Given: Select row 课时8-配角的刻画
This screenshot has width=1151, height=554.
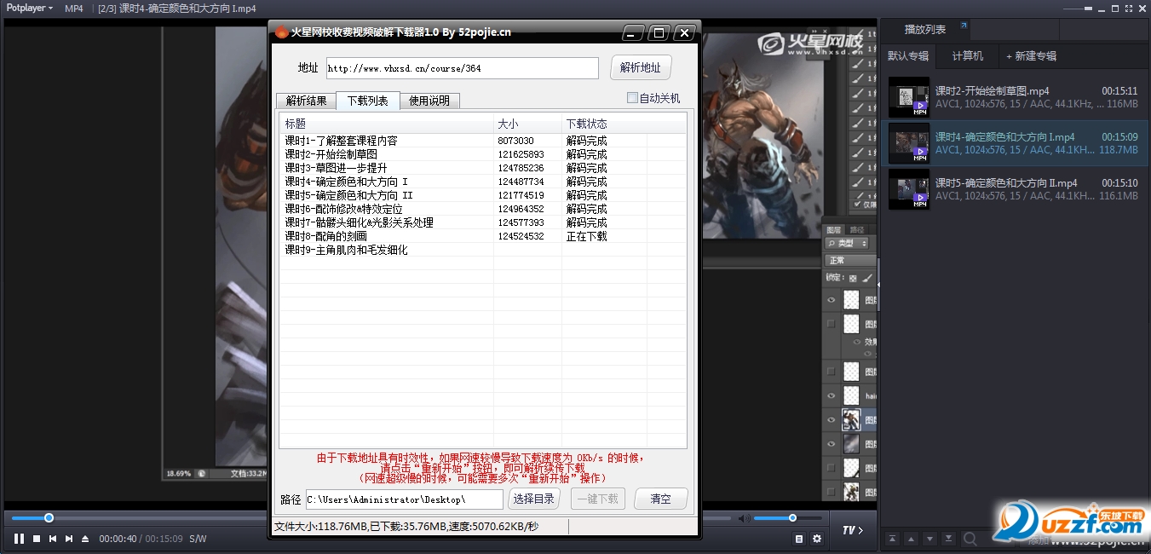Looking at the screenshot, I should coord(482,236).
